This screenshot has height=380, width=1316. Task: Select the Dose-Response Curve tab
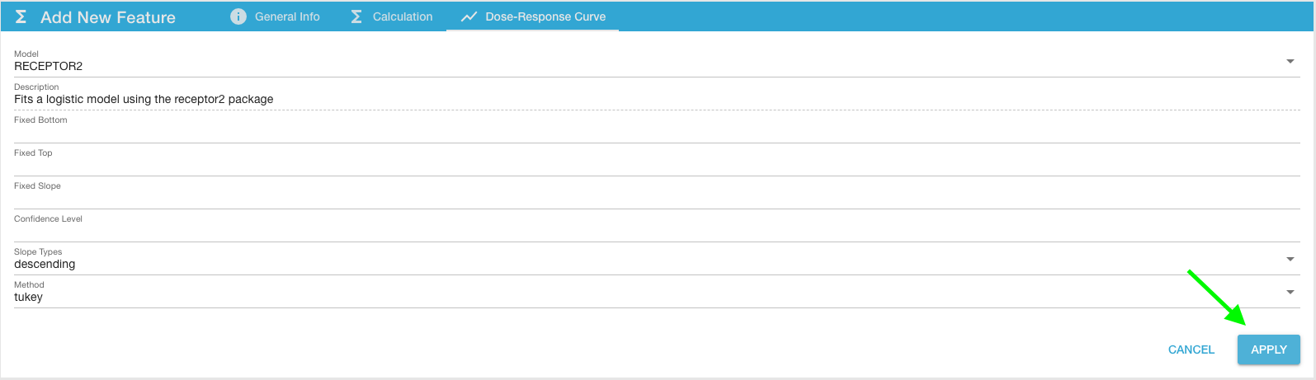pos(545,16)
